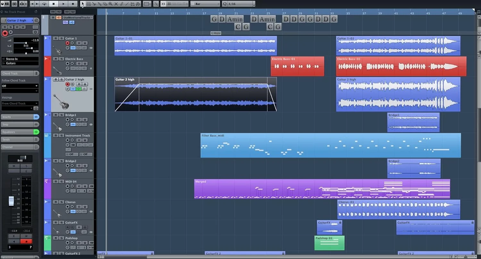Viewport: 481px width, 259px height.
Task: Click the Electric Bass guitar track picture
Action: [x=57, y=70]
